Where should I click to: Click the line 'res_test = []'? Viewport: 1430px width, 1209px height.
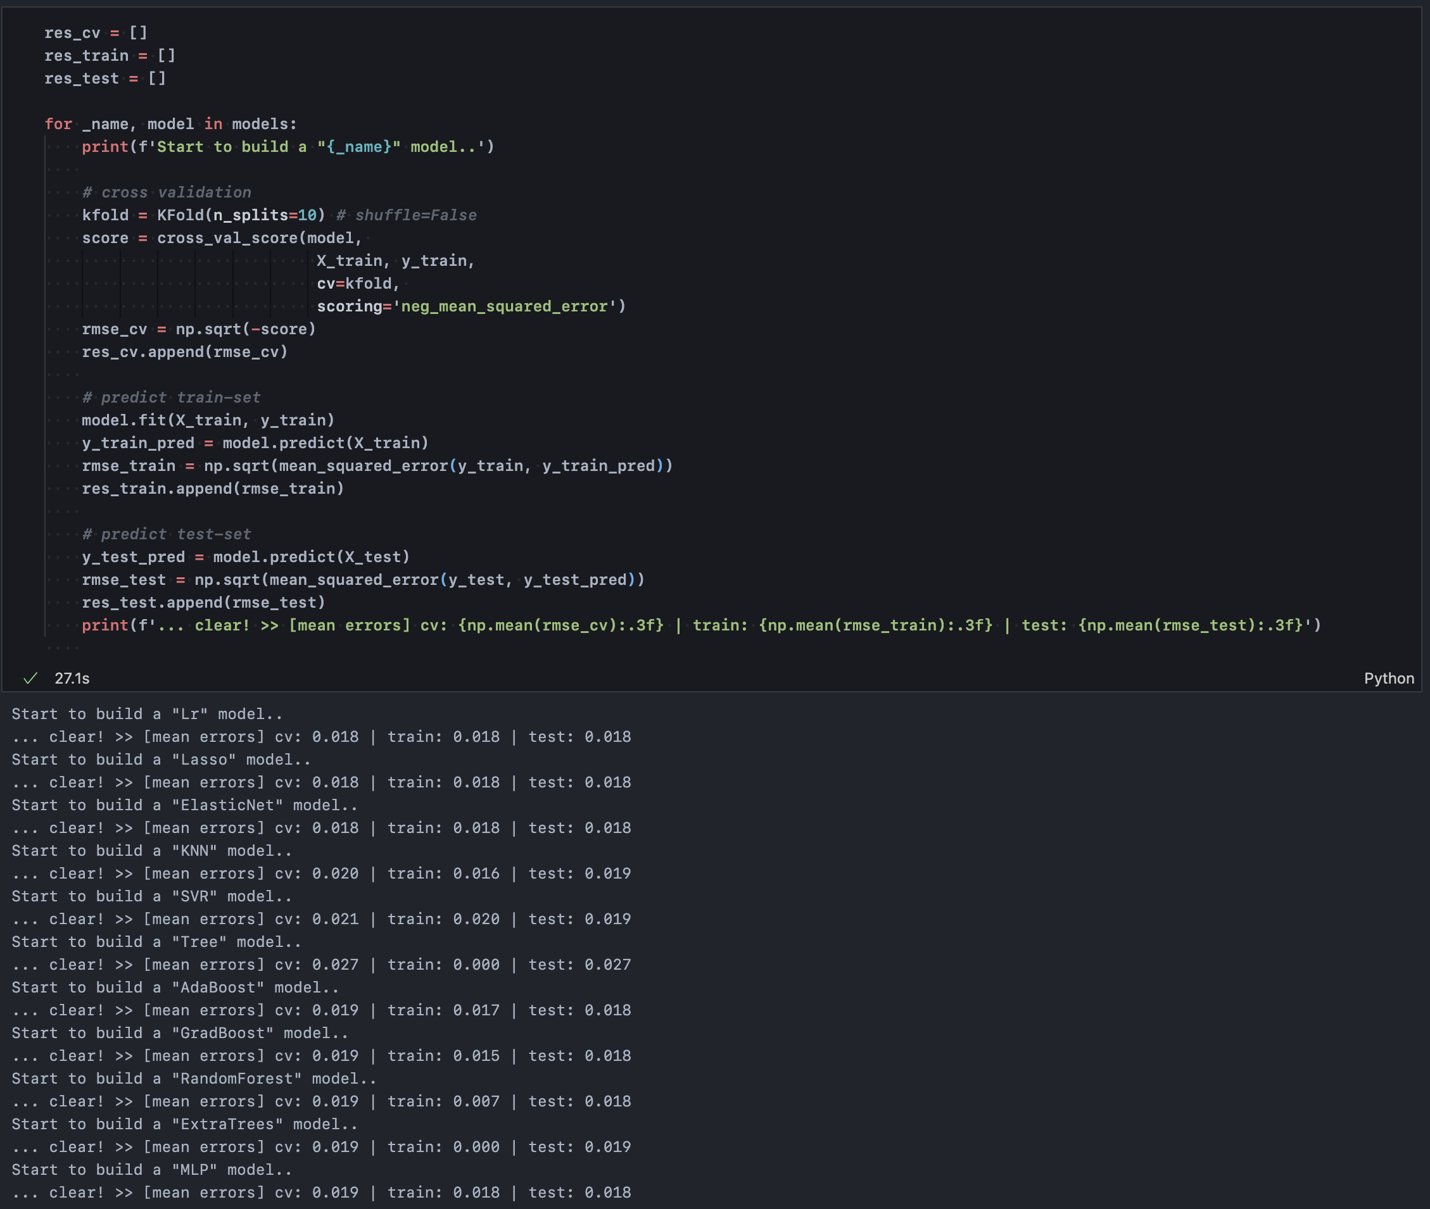tap(105, 79)
